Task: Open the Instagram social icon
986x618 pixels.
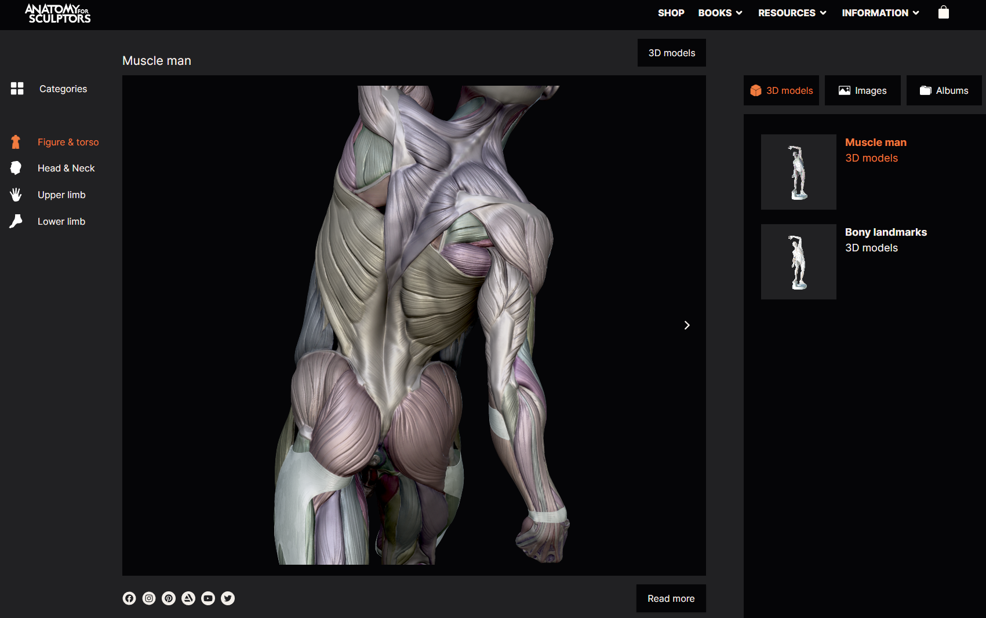Action: click(x=149, y=598)
